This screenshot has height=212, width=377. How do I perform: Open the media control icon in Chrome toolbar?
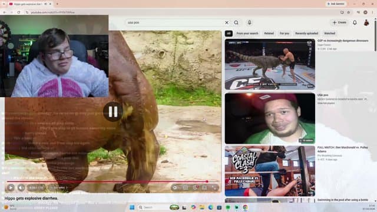pos(359,12)
